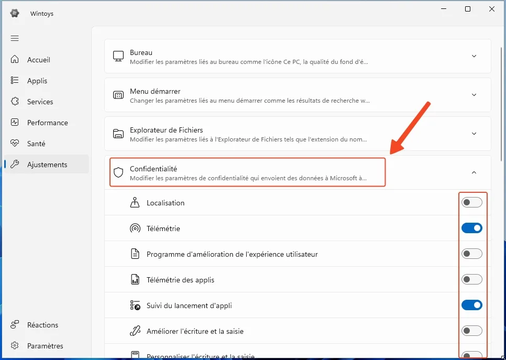Open the hamburger navigation menu
506x360 pixels.
(15, 38)
